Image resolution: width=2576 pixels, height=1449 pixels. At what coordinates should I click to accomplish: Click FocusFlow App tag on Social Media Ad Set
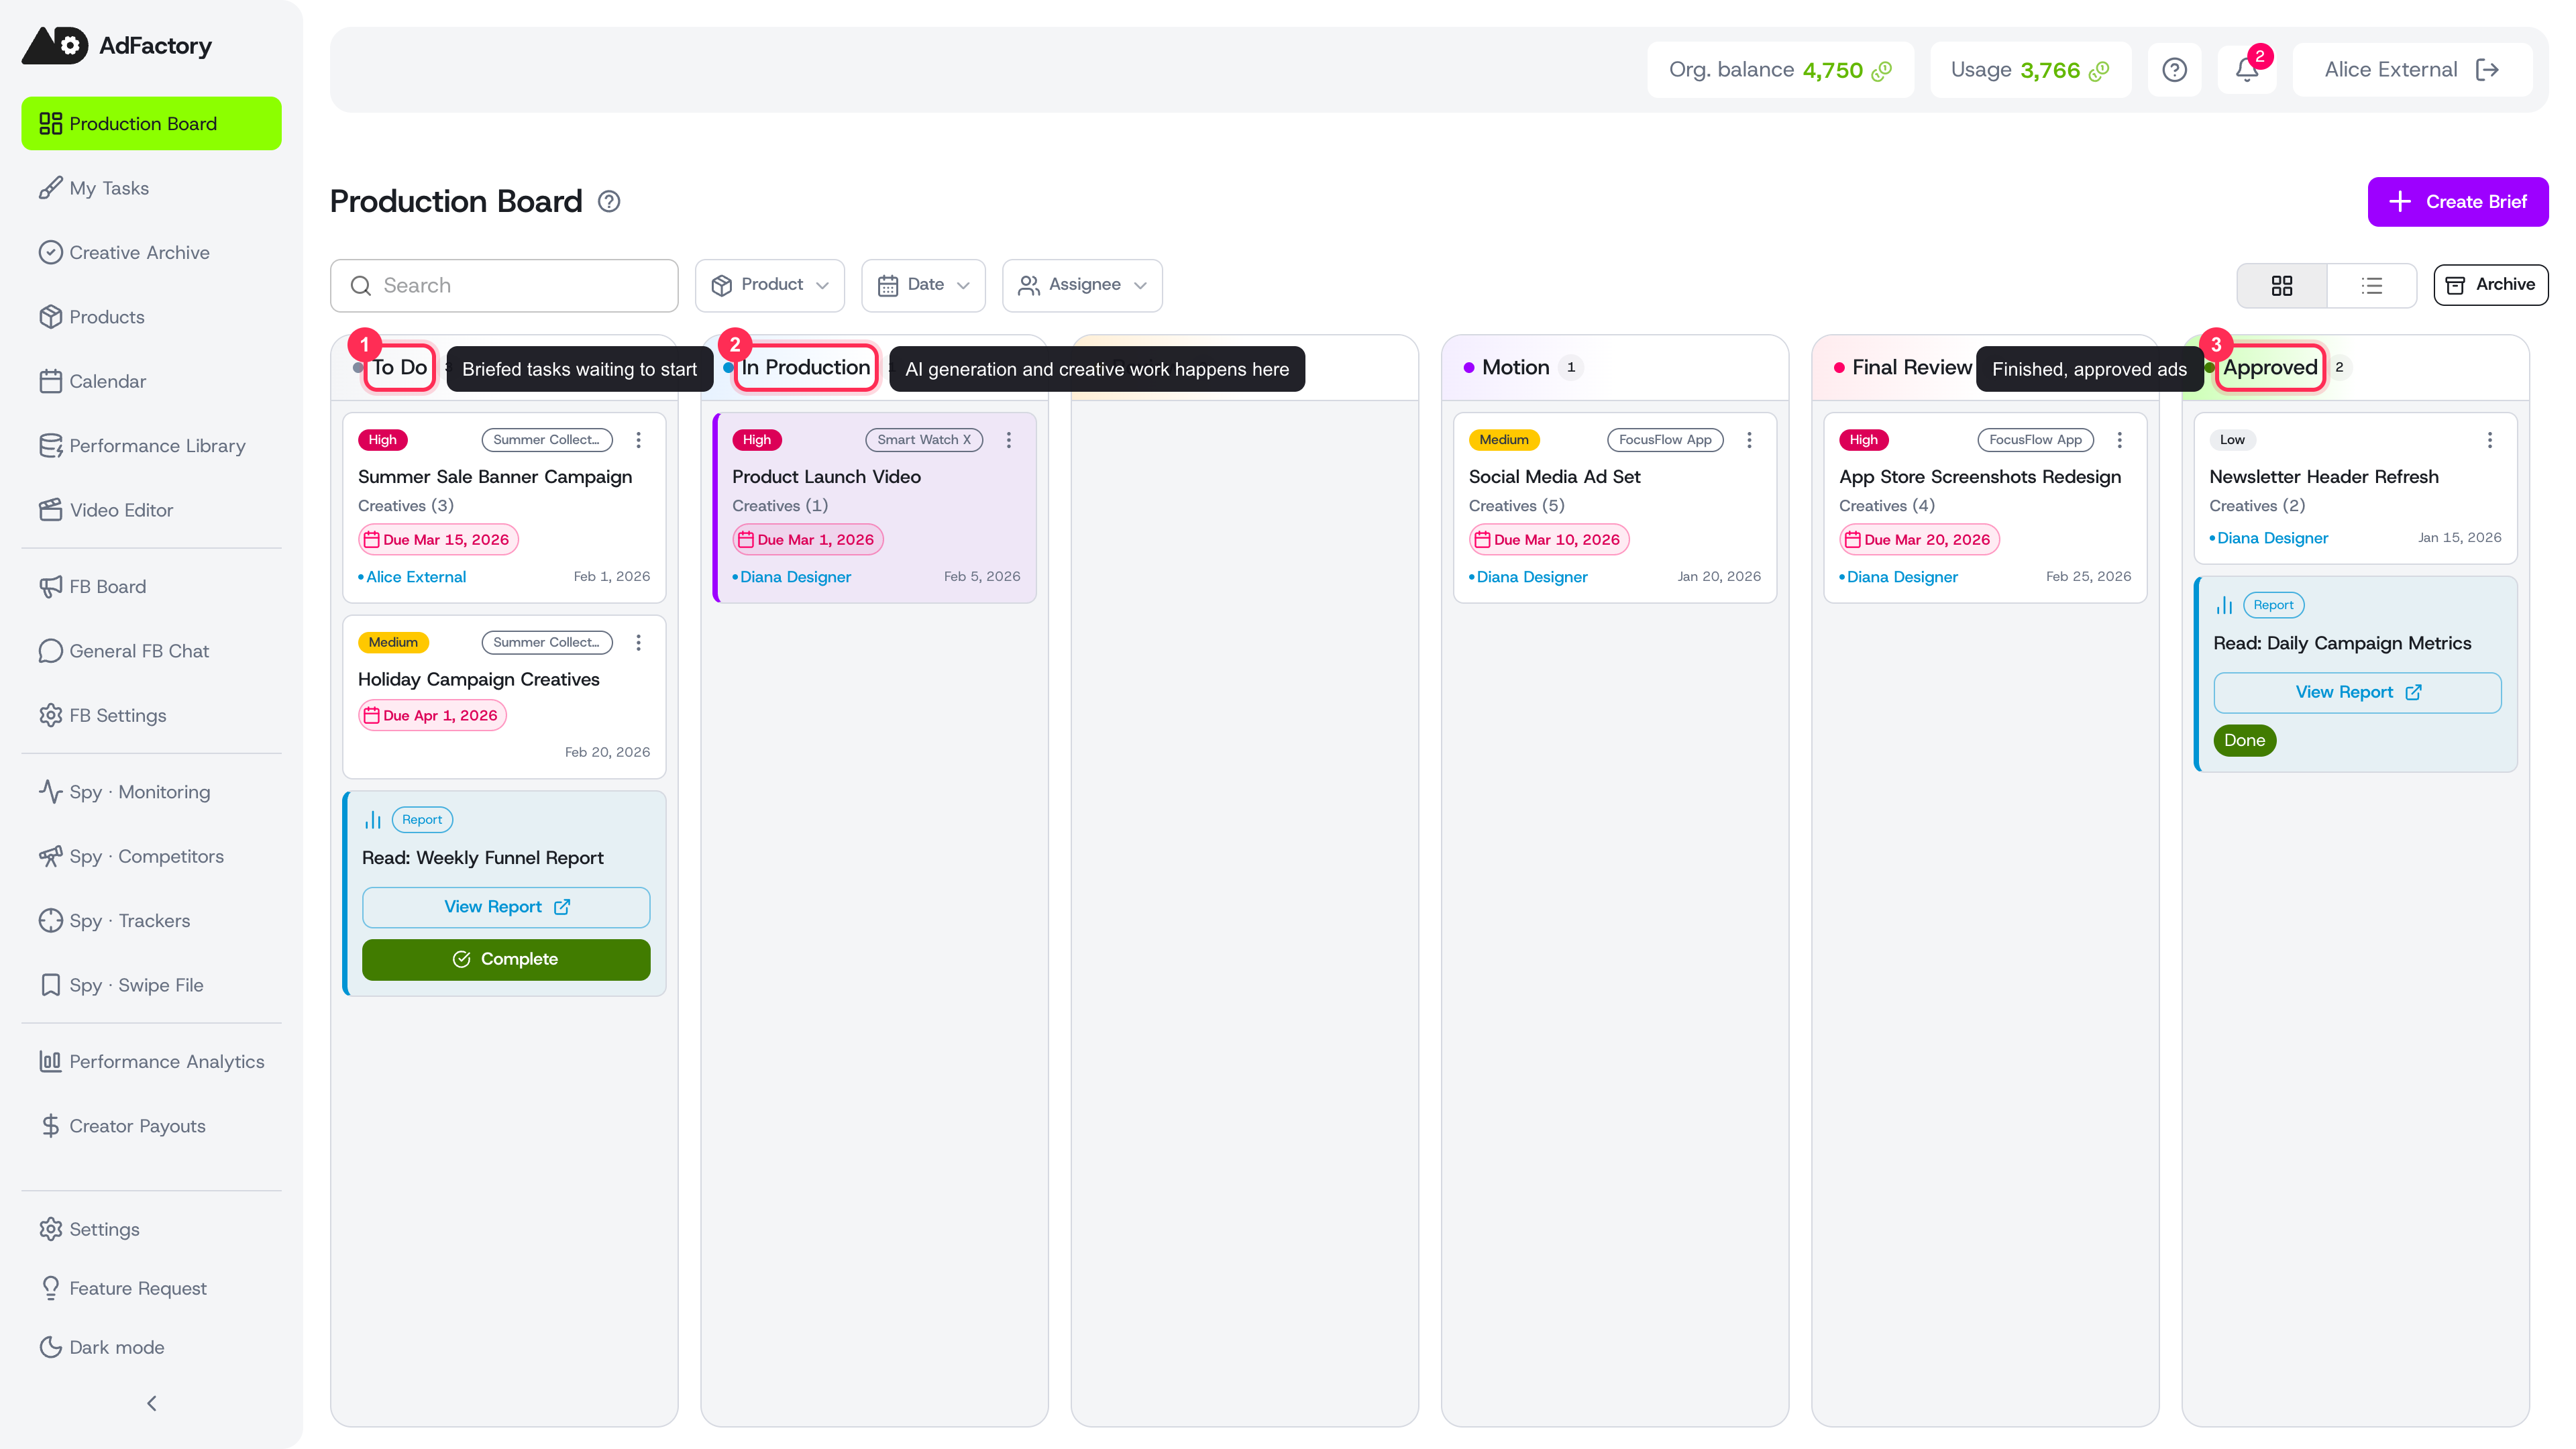pos(1665,440)
